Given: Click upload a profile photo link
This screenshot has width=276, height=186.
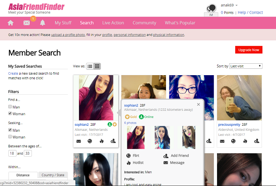Looking at the screenshot, I should (x=68, y=35).
